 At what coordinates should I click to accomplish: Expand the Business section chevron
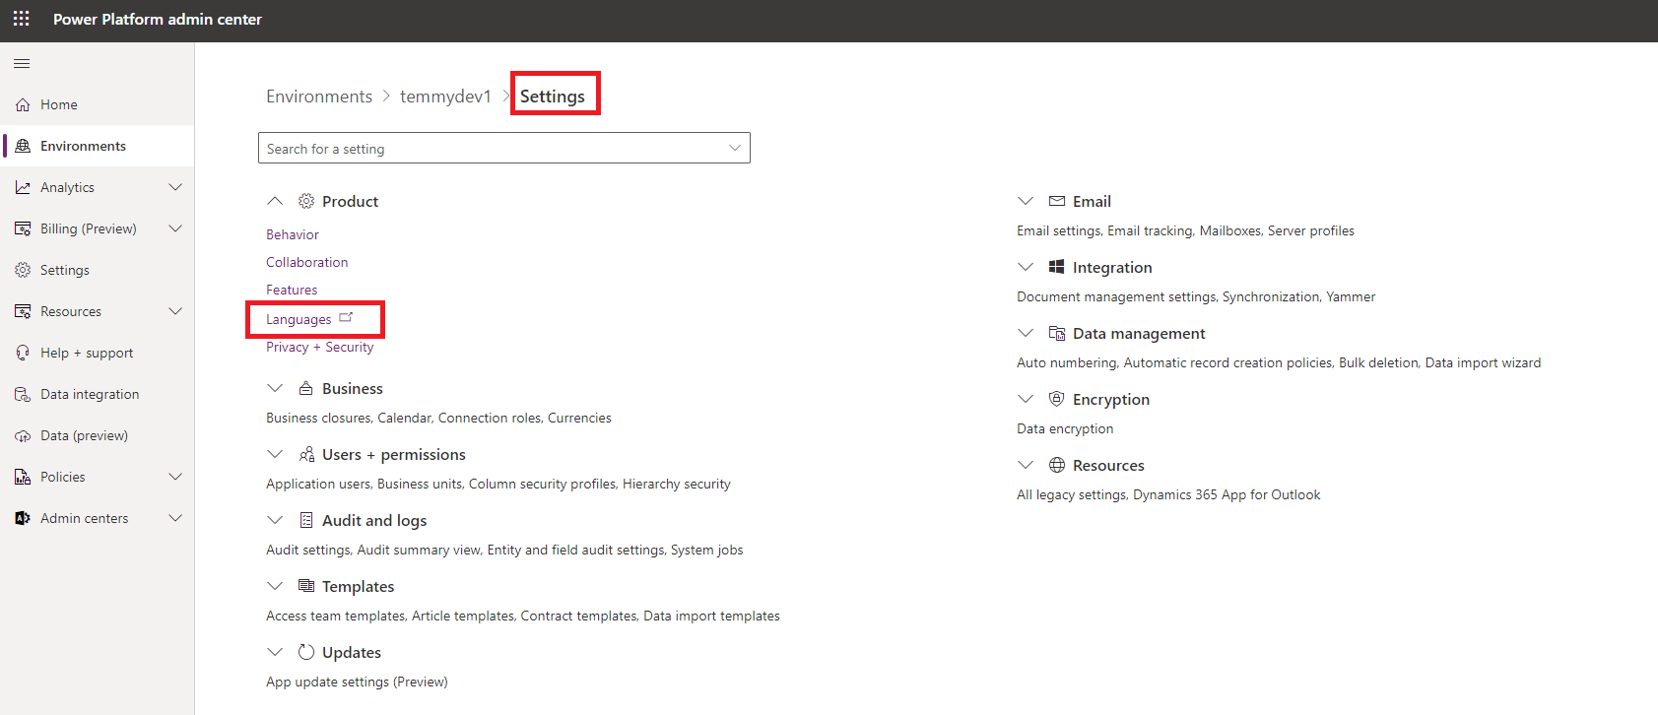click(x=275, y=388)
